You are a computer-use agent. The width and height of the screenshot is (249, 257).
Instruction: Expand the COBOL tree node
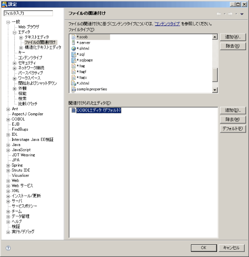[8, 120]
